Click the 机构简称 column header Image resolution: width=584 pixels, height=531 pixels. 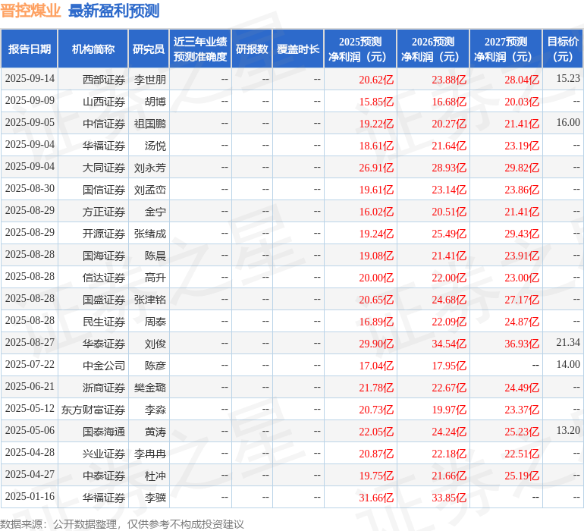coord(93,49)
